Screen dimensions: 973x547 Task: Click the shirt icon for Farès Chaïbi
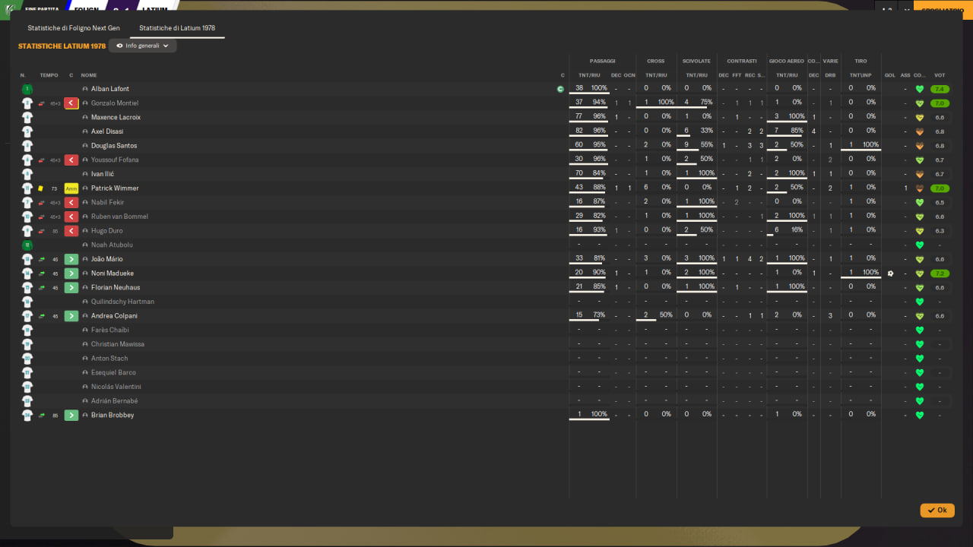pyautogui.click(x=27, y=330)
